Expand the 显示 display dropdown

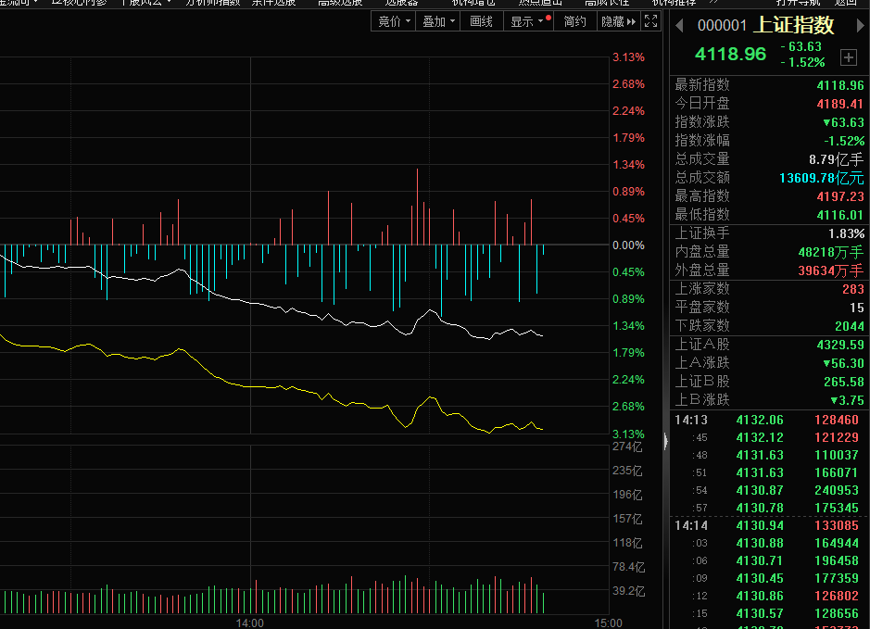[x=526, y=21]
